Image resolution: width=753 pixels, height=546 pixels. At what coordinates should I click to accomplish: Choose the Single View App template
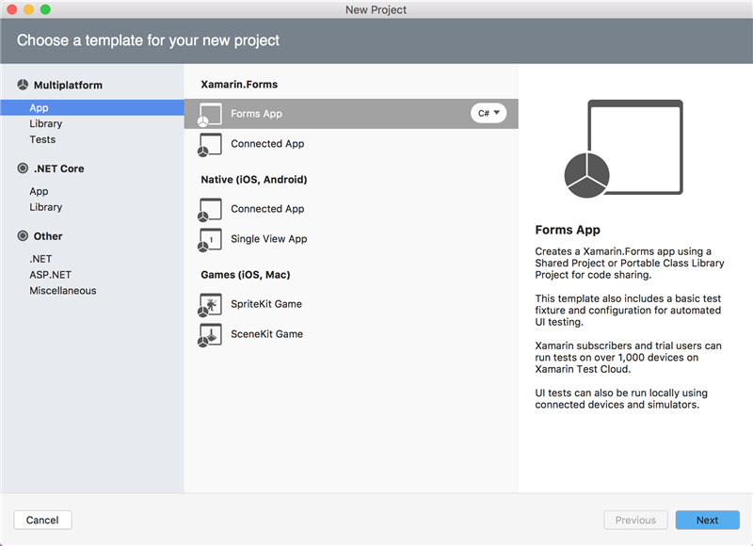351,239
